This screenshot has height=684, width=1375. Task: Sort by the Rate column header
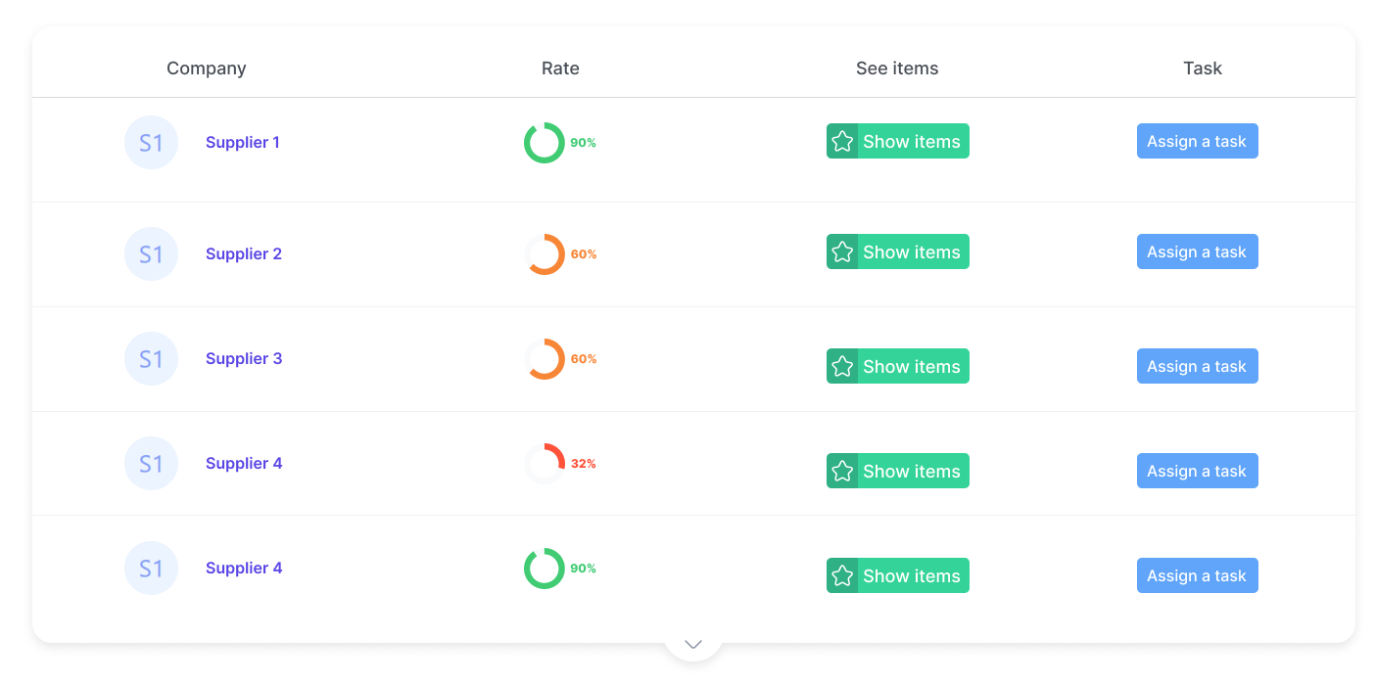click(x=560, y=68)
